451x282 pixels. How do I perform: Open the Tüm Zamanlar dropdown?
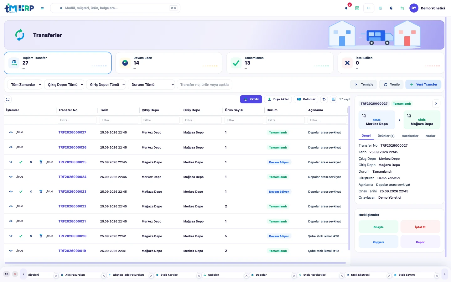coord(25,85)
